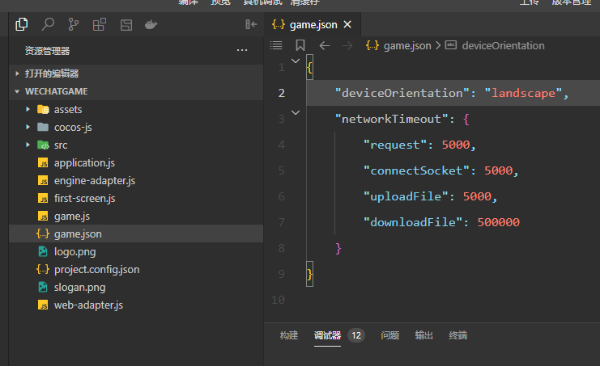The width and height of the screenshot is (600, 366).
Task: Select game.json in the file tree
Action: coord(136,233)
